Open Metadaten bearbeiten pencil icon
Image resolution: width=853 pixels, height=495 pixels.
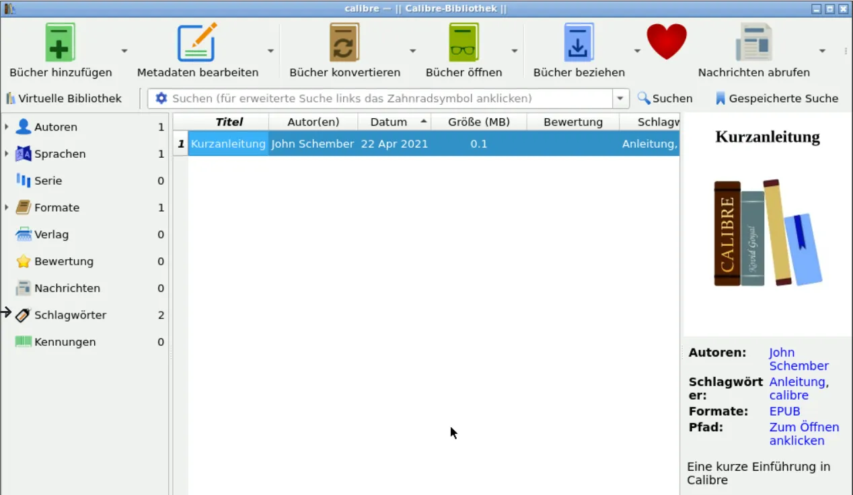197,42
